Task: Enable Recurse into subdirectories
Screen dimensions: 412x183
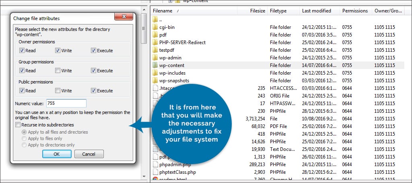Action: pyautogui.click(x=18, y=125)
